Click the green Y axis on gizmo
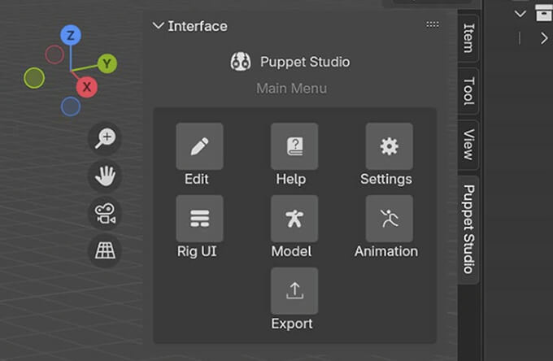The height and width of the screenshot is (361, 553). [107, 63]
